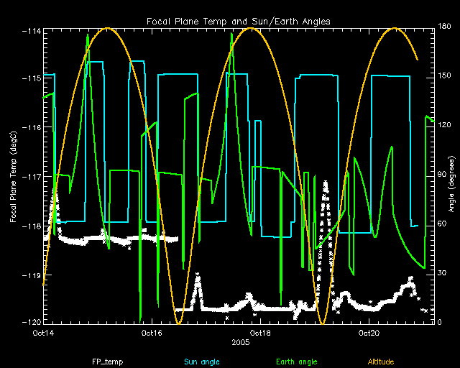Screen dimensions: 460x368
Task: Click the year 2005 label below the axis
Action: [241, 344]
